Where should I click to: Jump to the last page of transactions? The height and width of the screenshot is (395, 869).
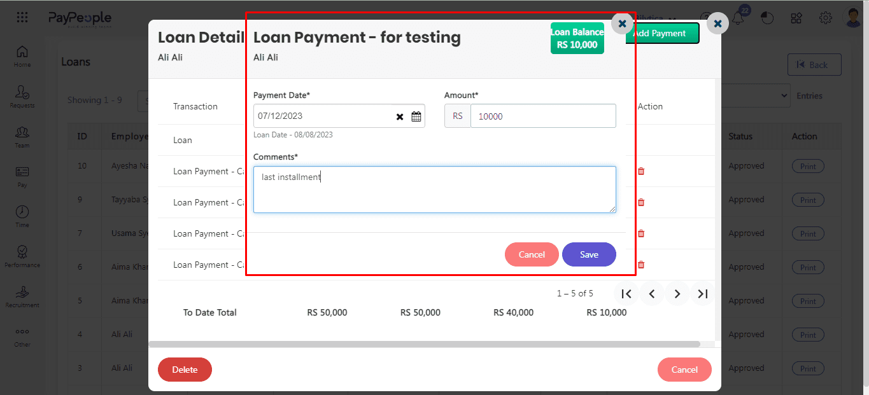coord(702,294)
